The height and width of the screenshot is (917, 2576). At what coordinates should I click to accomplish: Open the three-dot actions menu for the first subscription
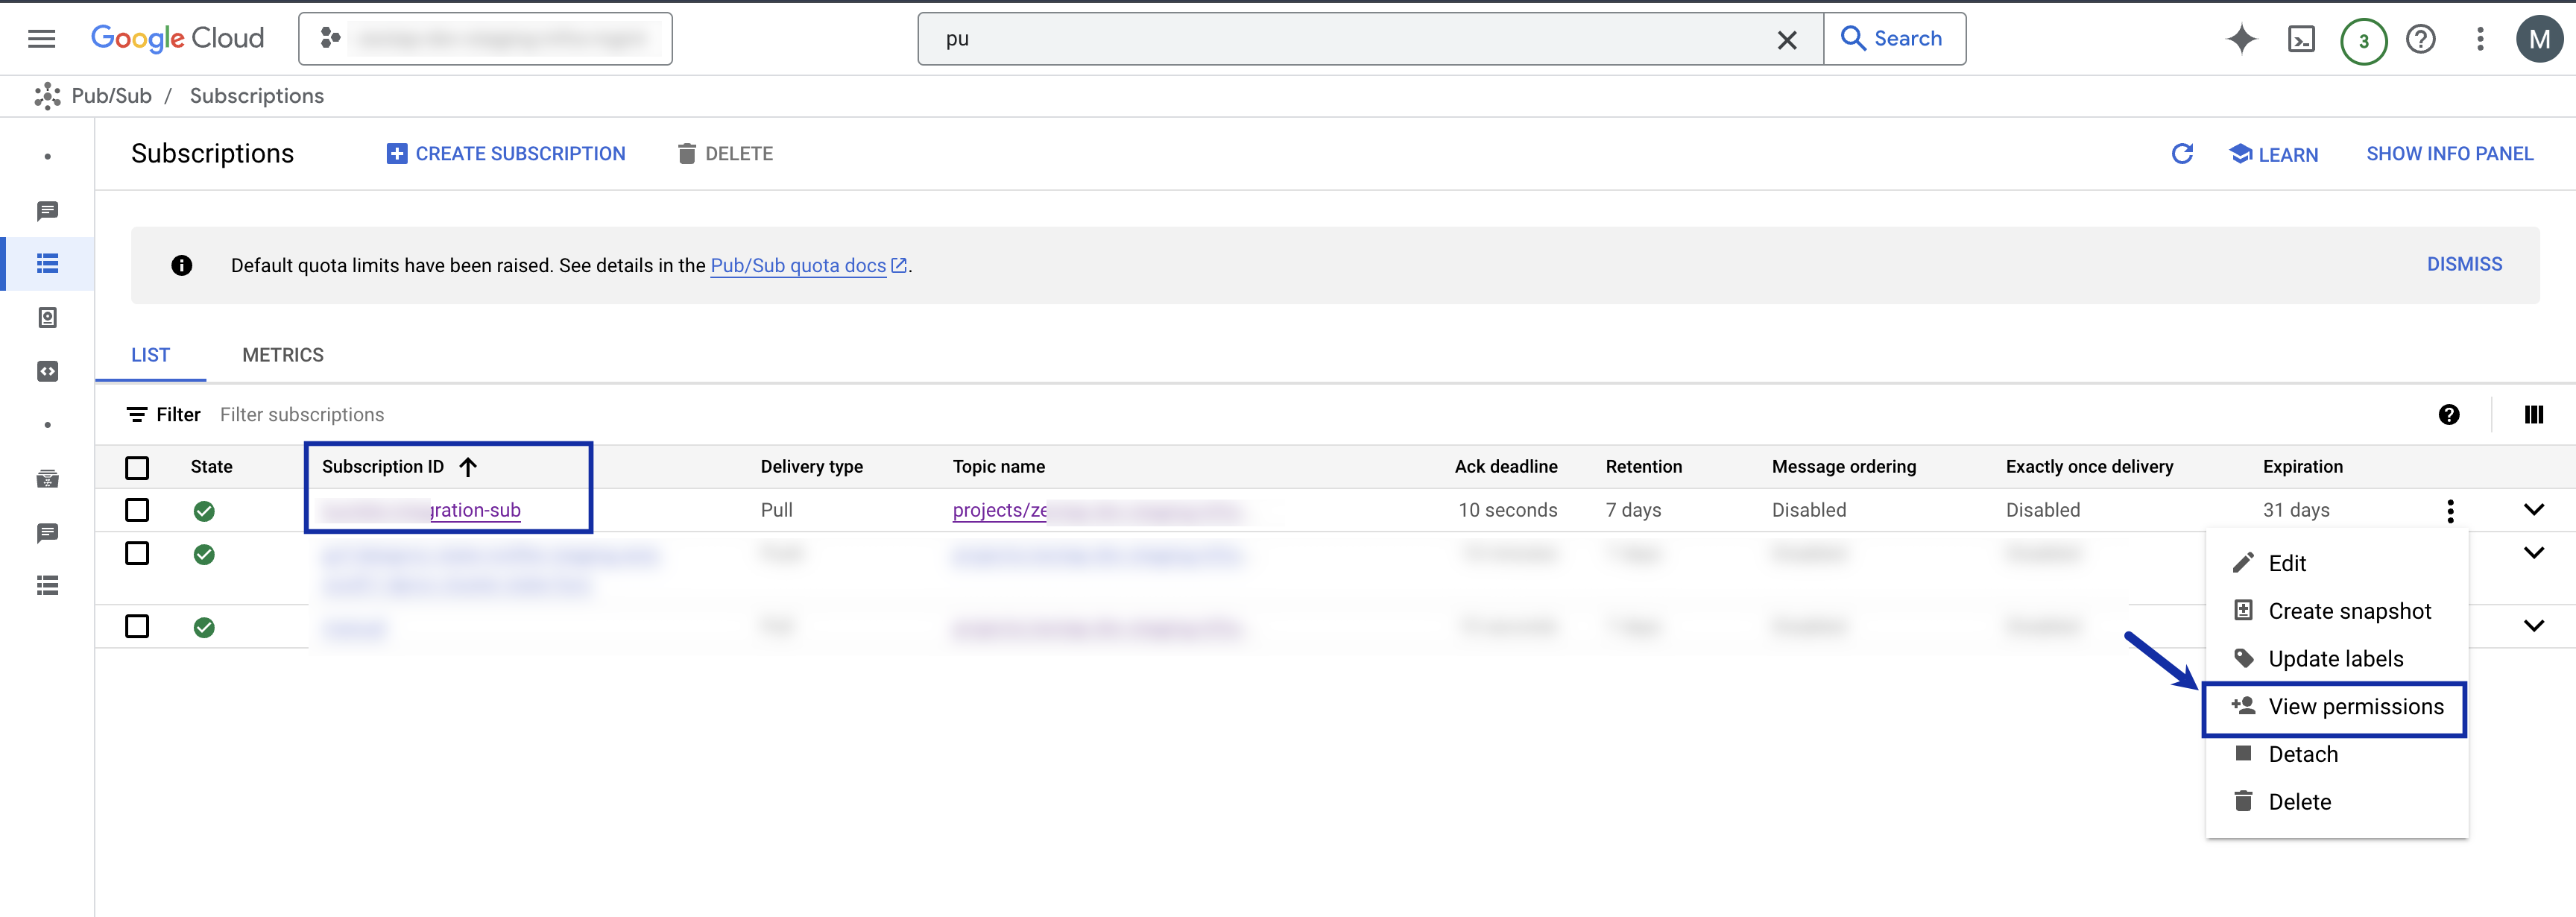tap(2450, 511)
